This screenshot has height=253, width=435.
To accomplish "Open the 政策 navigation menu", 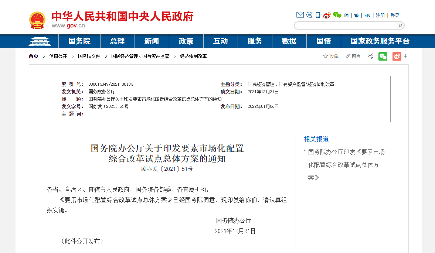I will pyautogui.click(x=186, y=41).
